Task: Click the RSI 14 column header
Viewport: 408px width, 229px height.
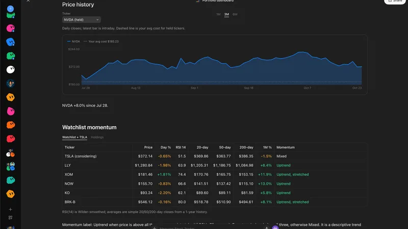Action: click(181, 147)
